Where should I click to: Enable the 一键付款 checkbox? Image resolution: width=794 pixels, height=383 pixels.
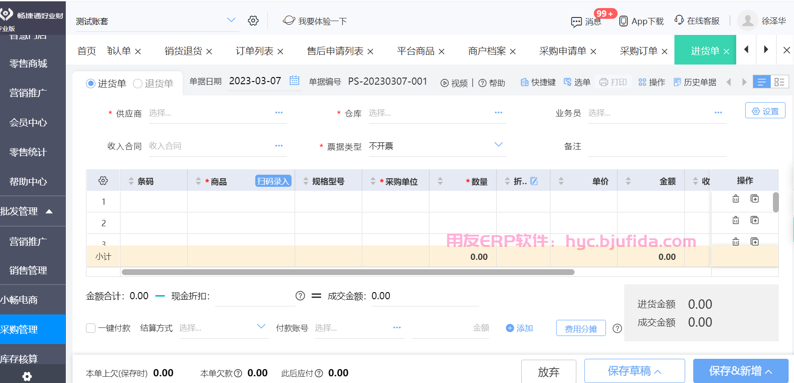[90, 328]
